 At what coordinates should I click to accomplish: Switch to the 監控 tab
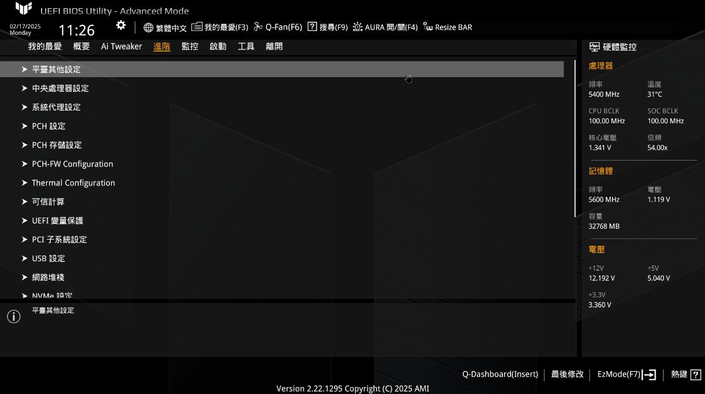tap(190, 46)
